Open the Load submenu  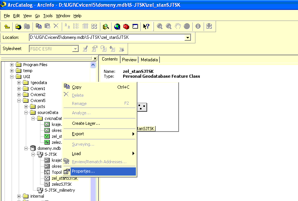100,154
